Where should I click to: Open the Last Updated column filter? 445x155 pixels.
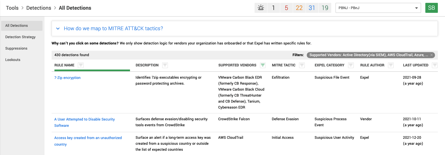point(435,65)
